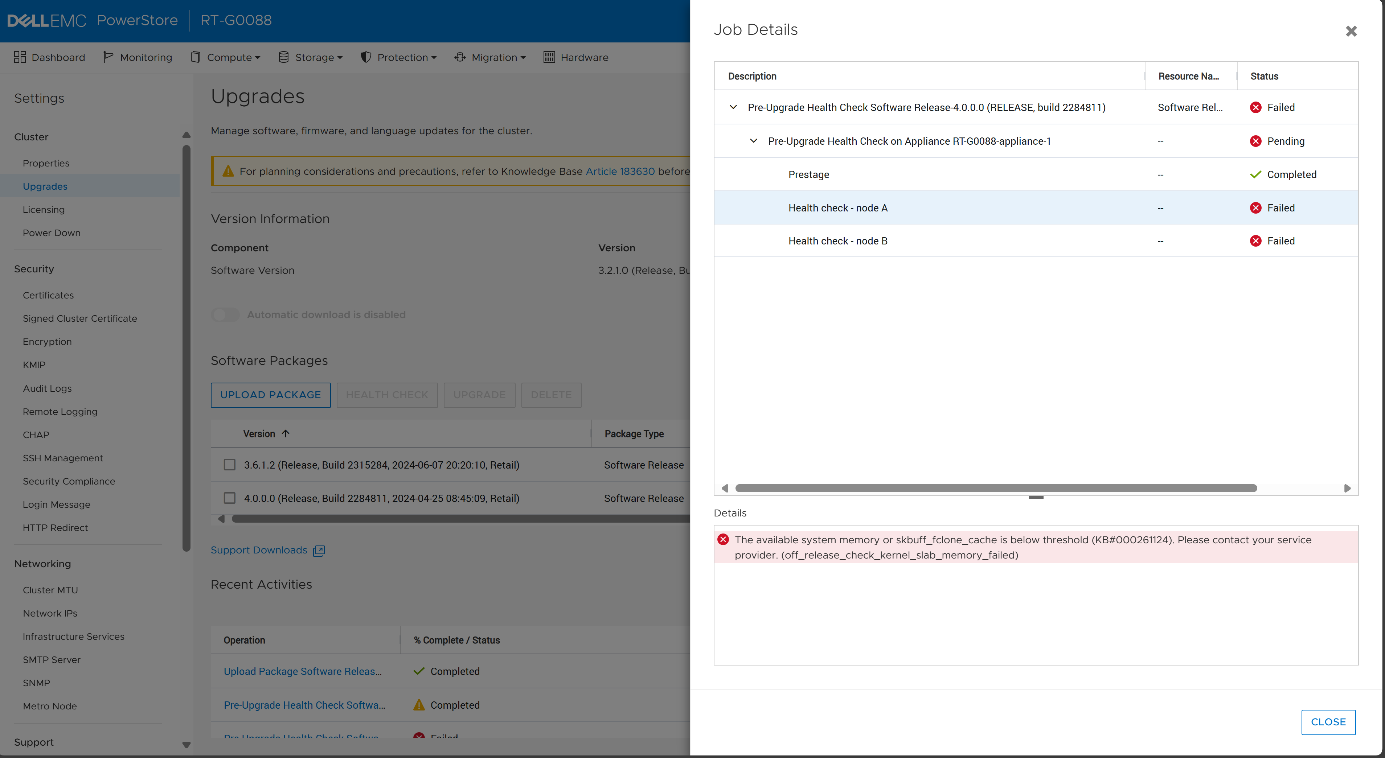
Task: Check the 4.0.0.0 software package checkbox
Action: [230, 498]
